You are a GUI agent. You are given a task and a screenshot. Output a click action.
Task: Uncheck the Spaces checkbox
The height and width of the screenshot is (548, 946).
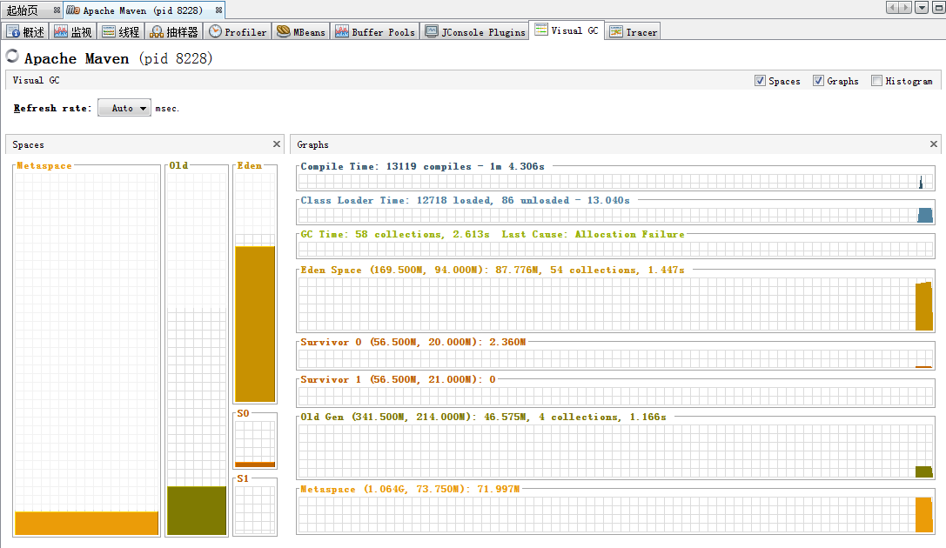pos(760,81)
